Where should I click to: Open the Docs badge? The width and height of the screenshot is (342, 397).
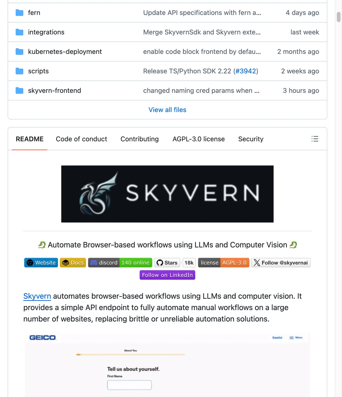pyautogui.click(x=73, y=263)
